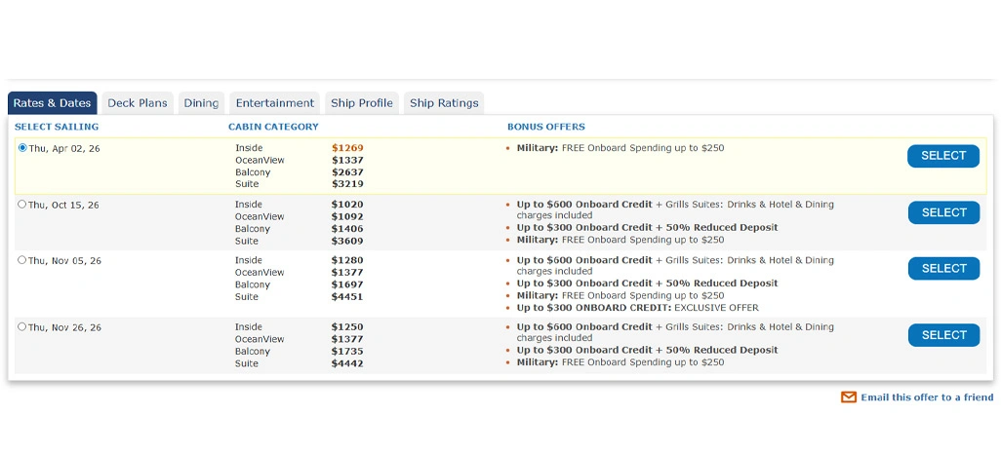Choose the Thu, Oct 15, 26 sailing radio
Screen dimensions: 1001x454
[22, 205]
